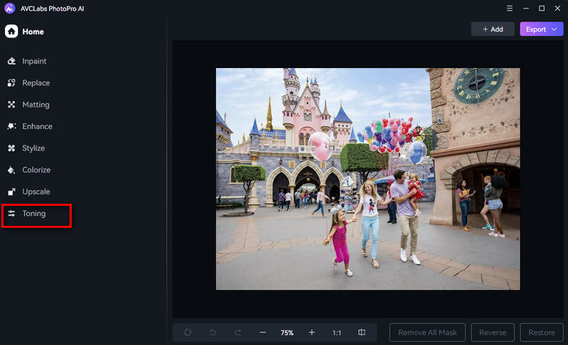Select the Upscale icon

[x=11, y=192]
